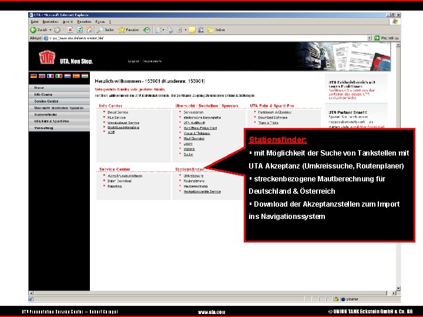The image size is (423, 317).
Task: Open the Daten Download link
Action: (x=119, y=181)
